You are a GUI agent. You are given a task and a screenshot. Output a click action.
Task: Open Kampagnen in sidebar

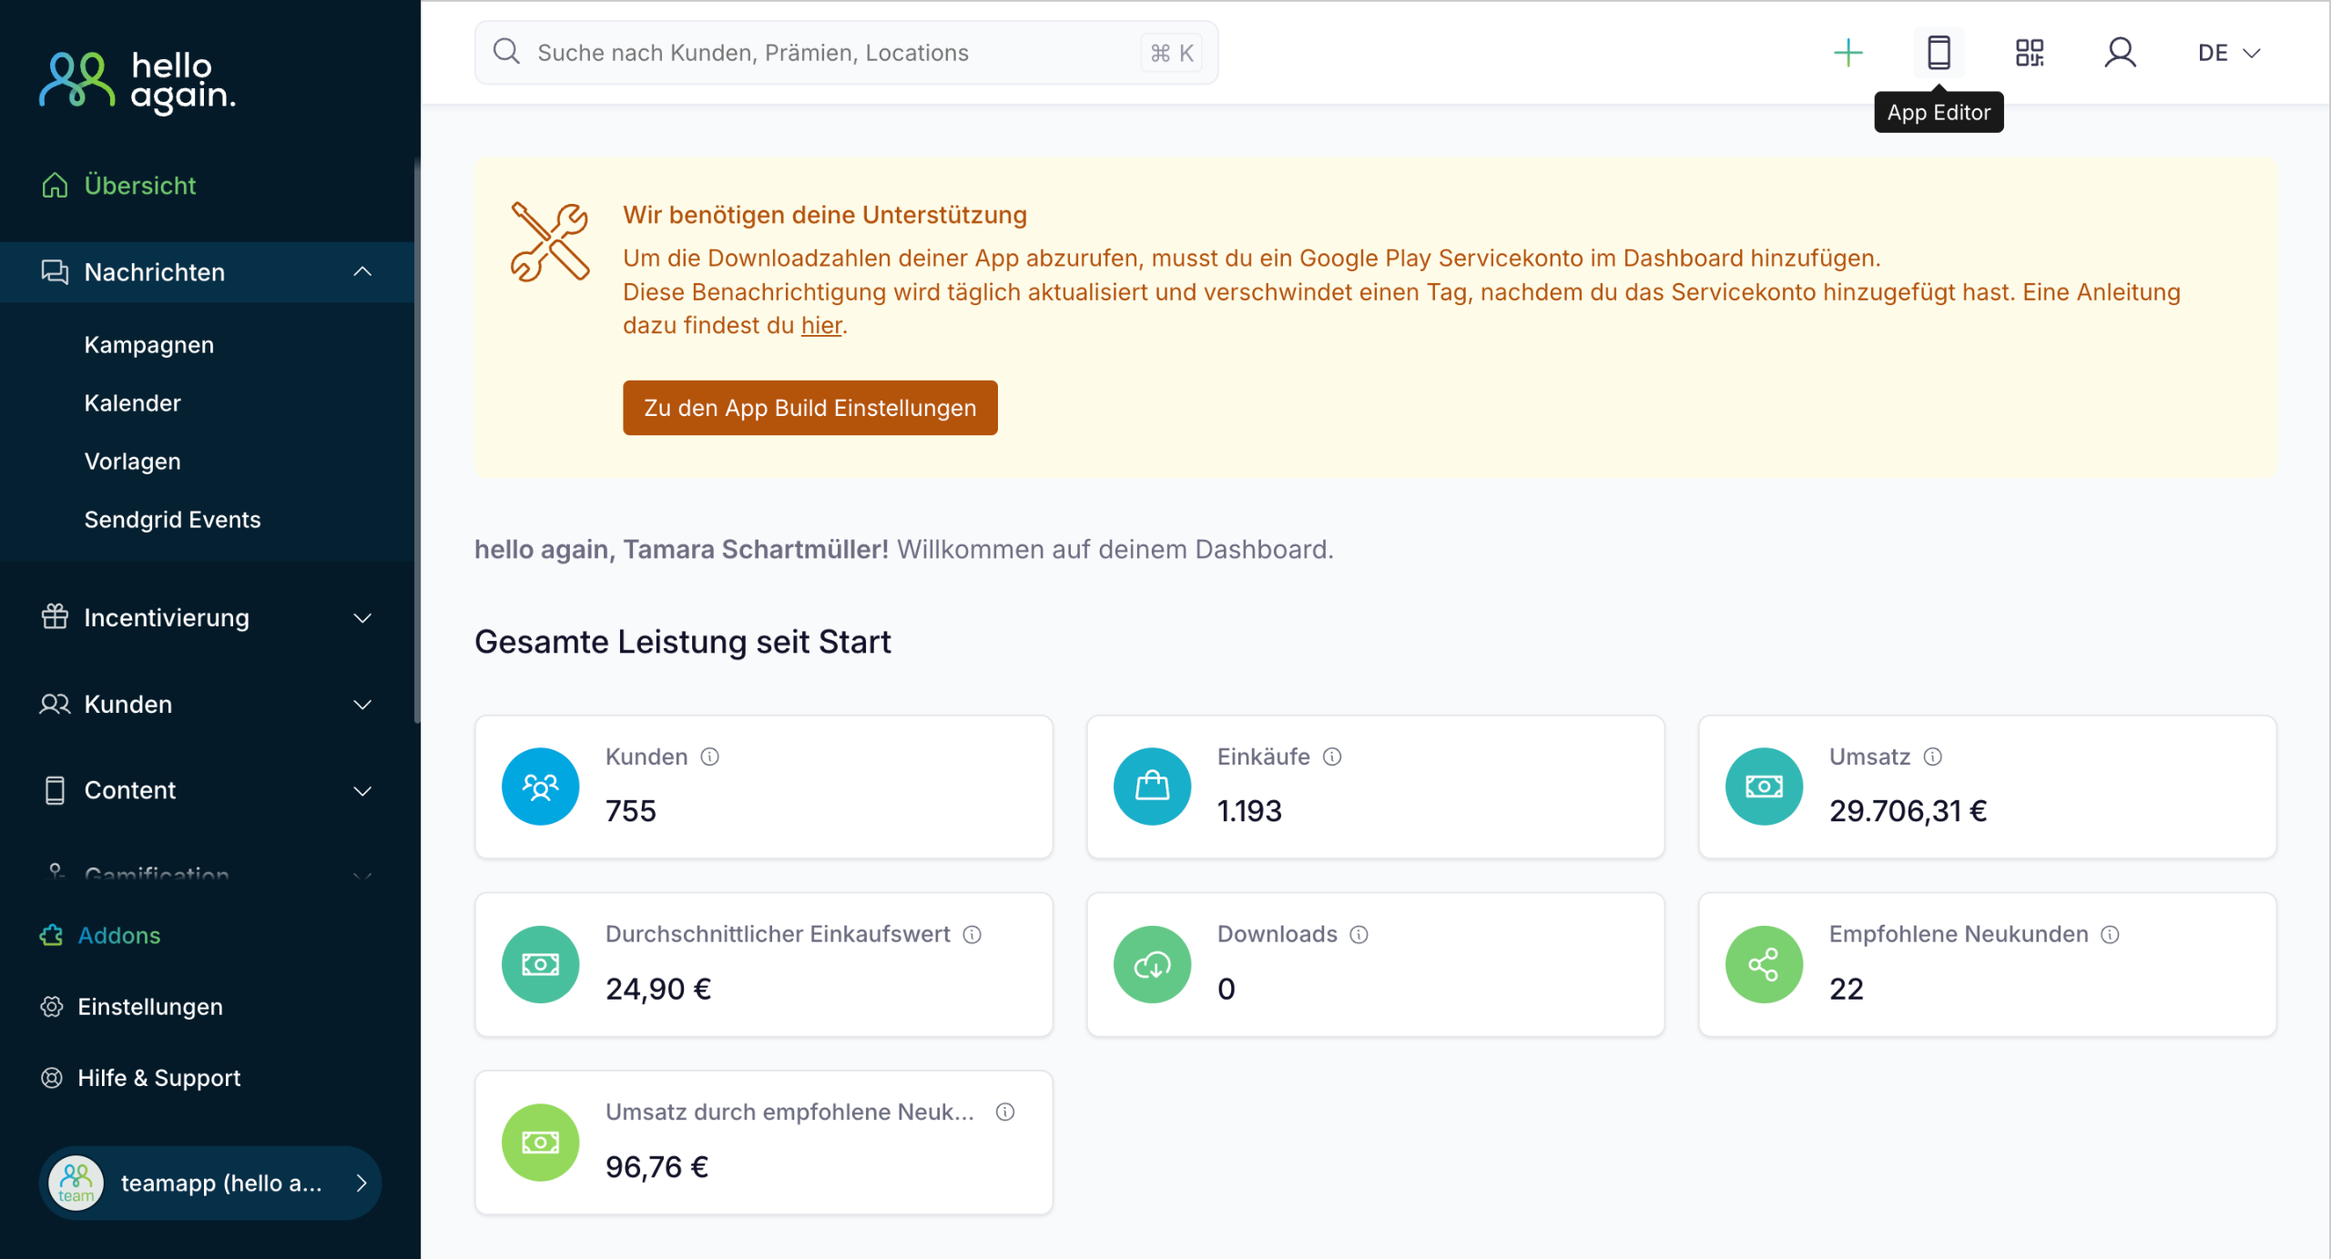[149, 345]
